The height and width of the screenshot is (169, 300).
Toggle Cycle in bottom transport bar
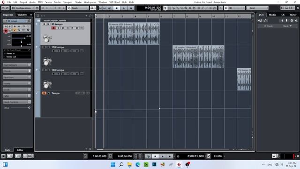[148, 156]
